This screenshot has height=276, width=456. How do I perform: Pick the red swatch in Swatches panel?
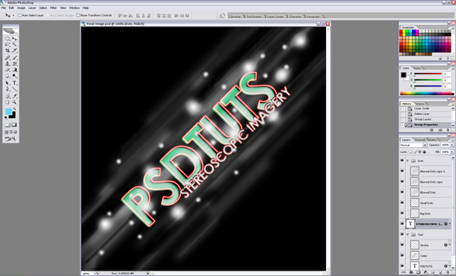click(401, 31)
